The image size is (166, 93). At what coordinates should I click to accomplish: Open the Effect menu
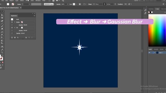[x=27, y=1]
